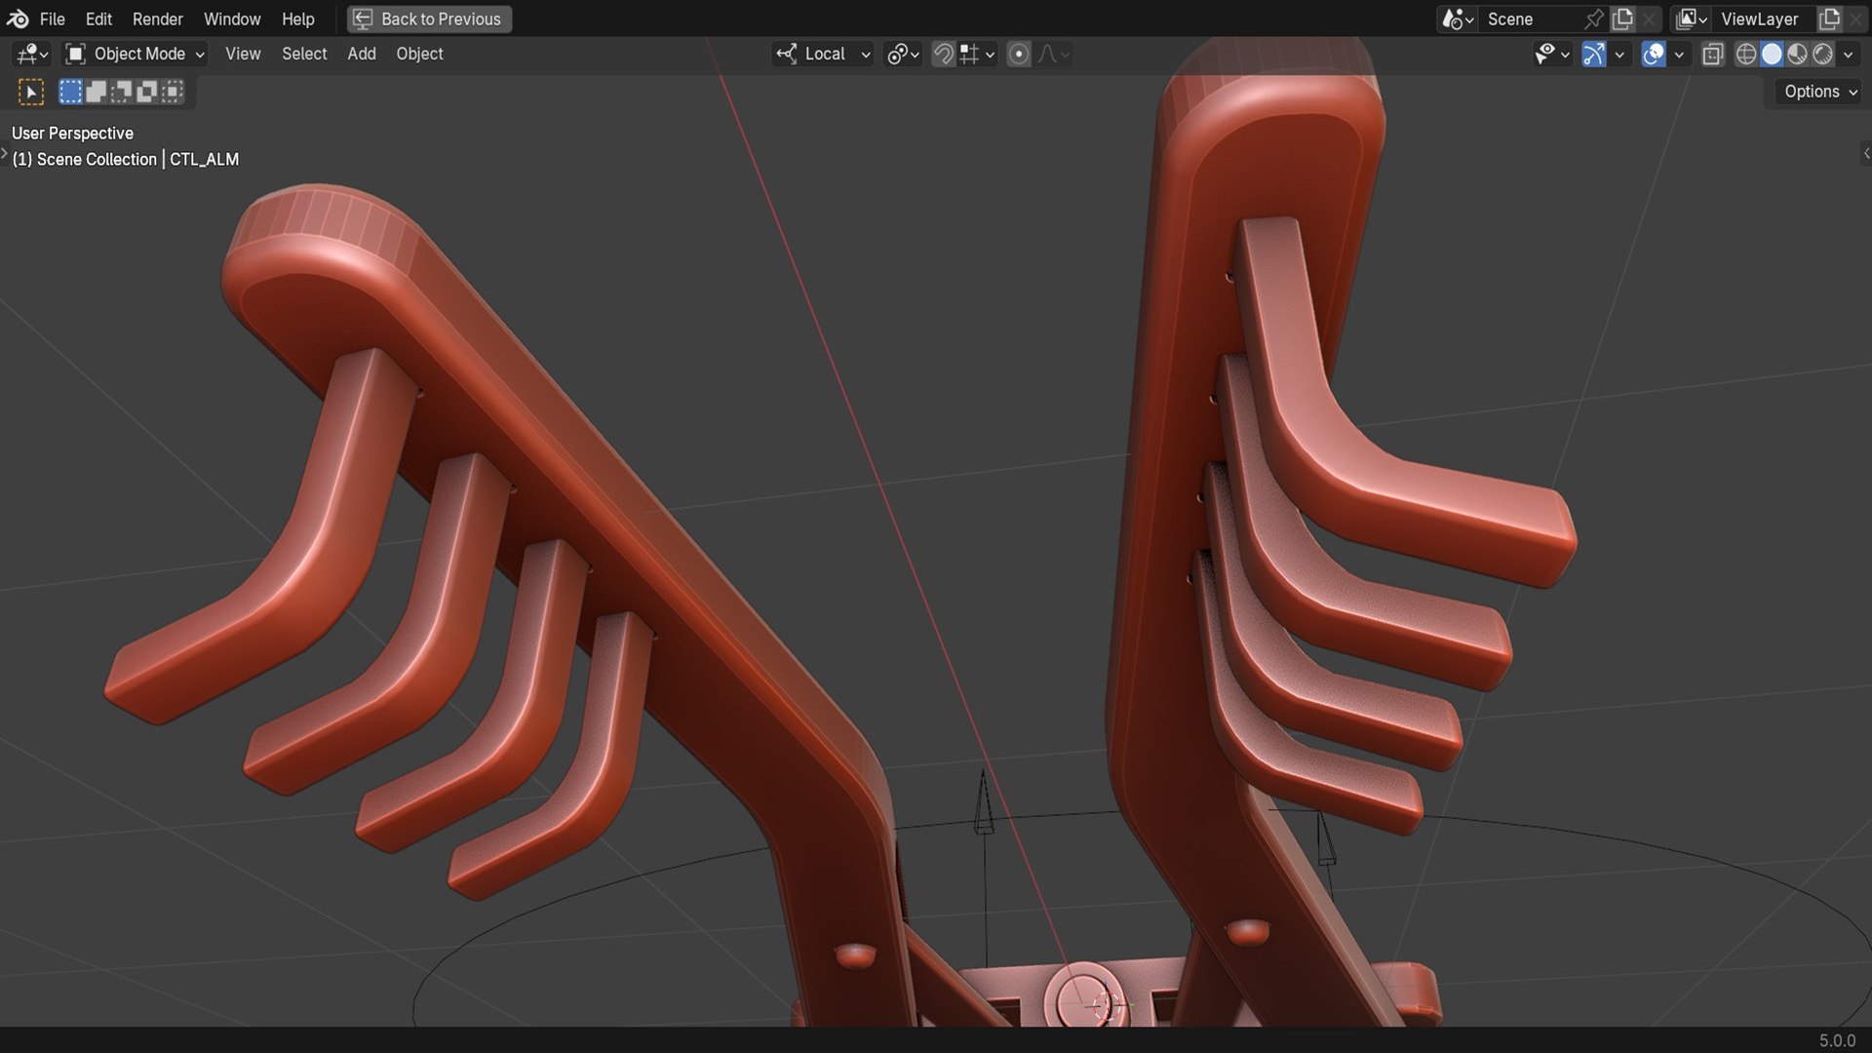
Task: Open the Help menu
Action: pos(298,19)
